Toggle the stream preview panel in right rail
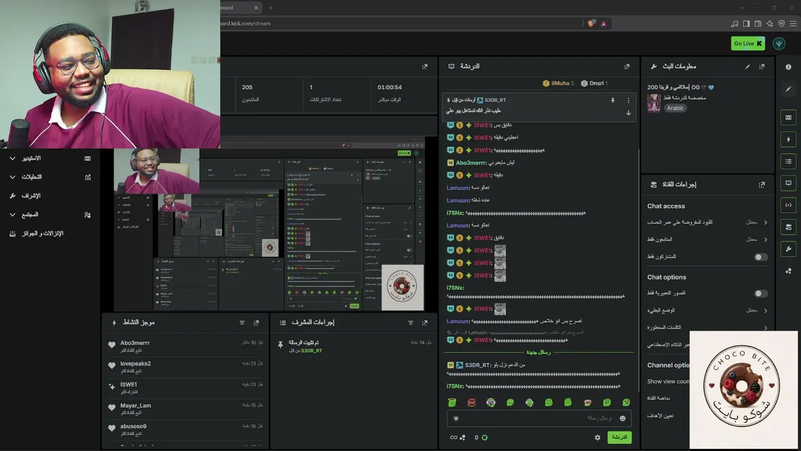 point(788,117)
